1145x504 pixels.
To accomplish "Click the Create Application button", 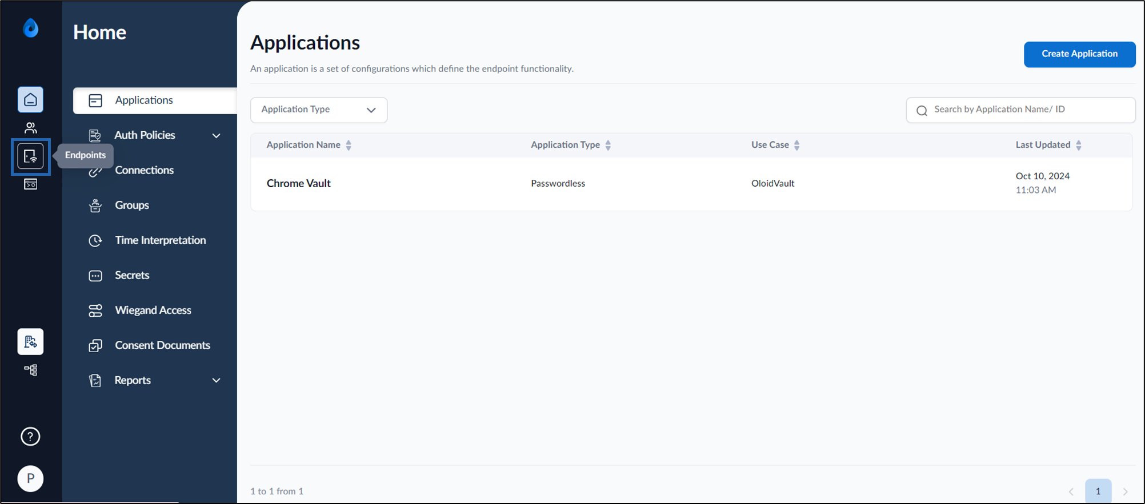I will [1079, 54].
